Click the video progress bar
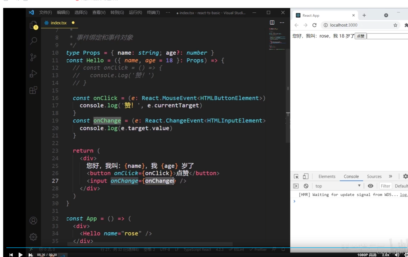The image size is (408, 257). 207,248
